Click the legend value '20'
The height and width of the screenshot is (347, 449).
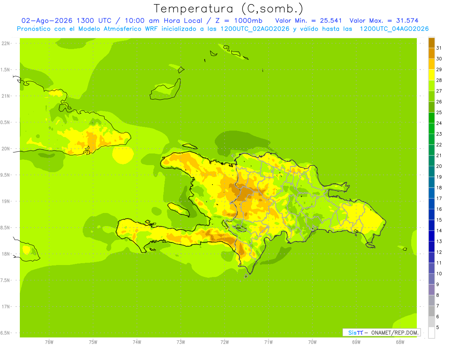[x=439, y=166]
